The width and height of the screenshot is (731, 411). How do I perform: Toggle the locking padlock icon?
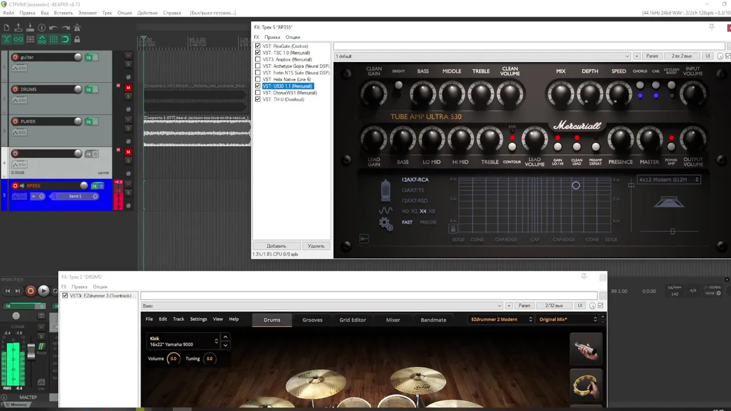tap(77, 39)
